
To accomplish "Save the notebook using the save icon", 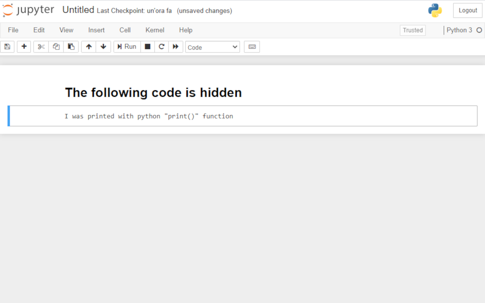I will 7,47.
